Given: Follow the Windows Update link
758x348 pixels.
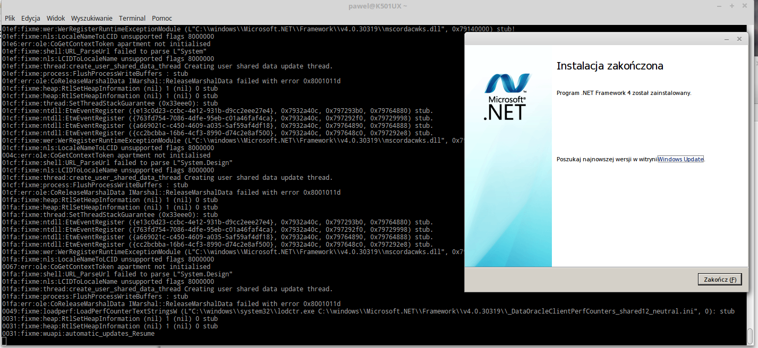Looking at the screenshot, I should pos(681,159).
